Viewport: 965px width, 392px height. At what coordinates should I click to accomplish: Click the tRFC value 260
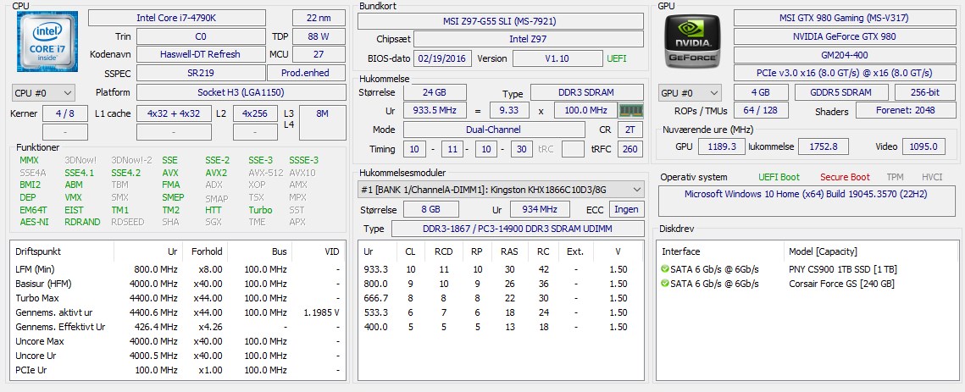(629, 149)
